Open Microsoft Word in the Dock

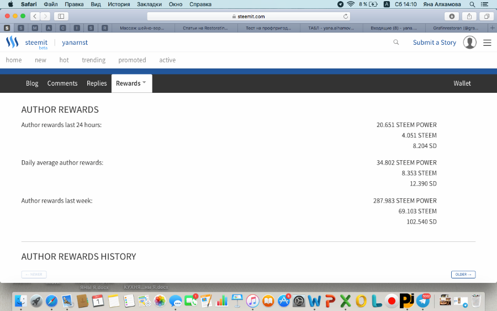pyautogui.click(x=314, y=301)
